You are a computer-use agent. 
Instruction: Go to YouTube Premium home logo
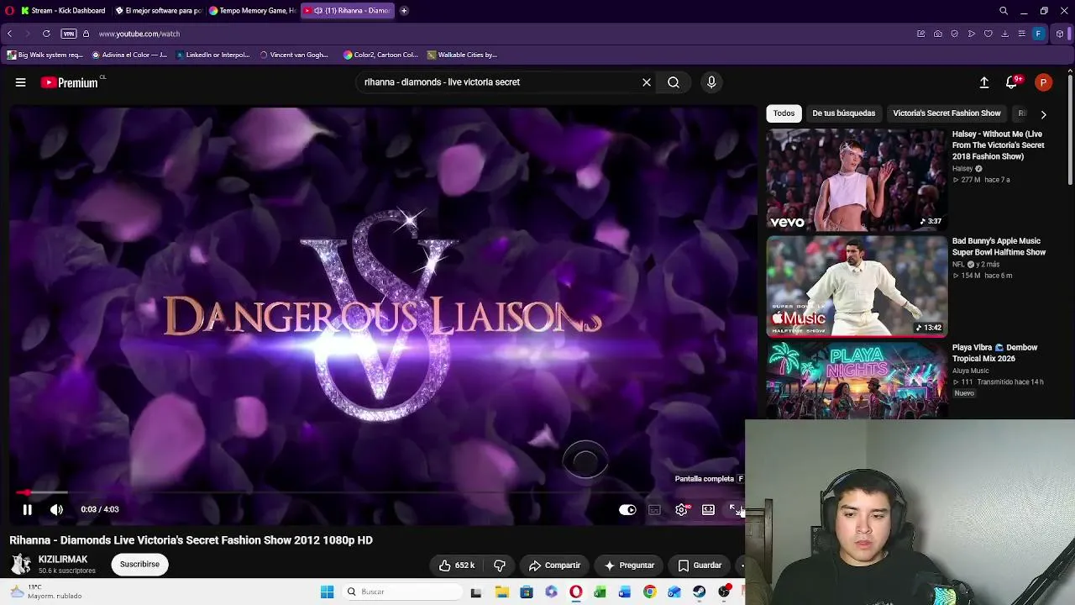[70, 82]
